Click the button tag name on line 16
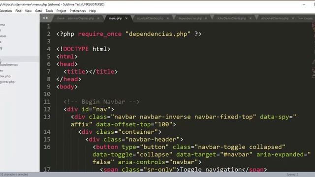This screenshot has width=315, height=177. [107, 147]
